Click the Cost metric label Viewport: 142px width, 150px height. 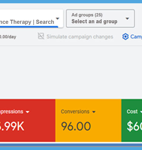tap(132, 112)
